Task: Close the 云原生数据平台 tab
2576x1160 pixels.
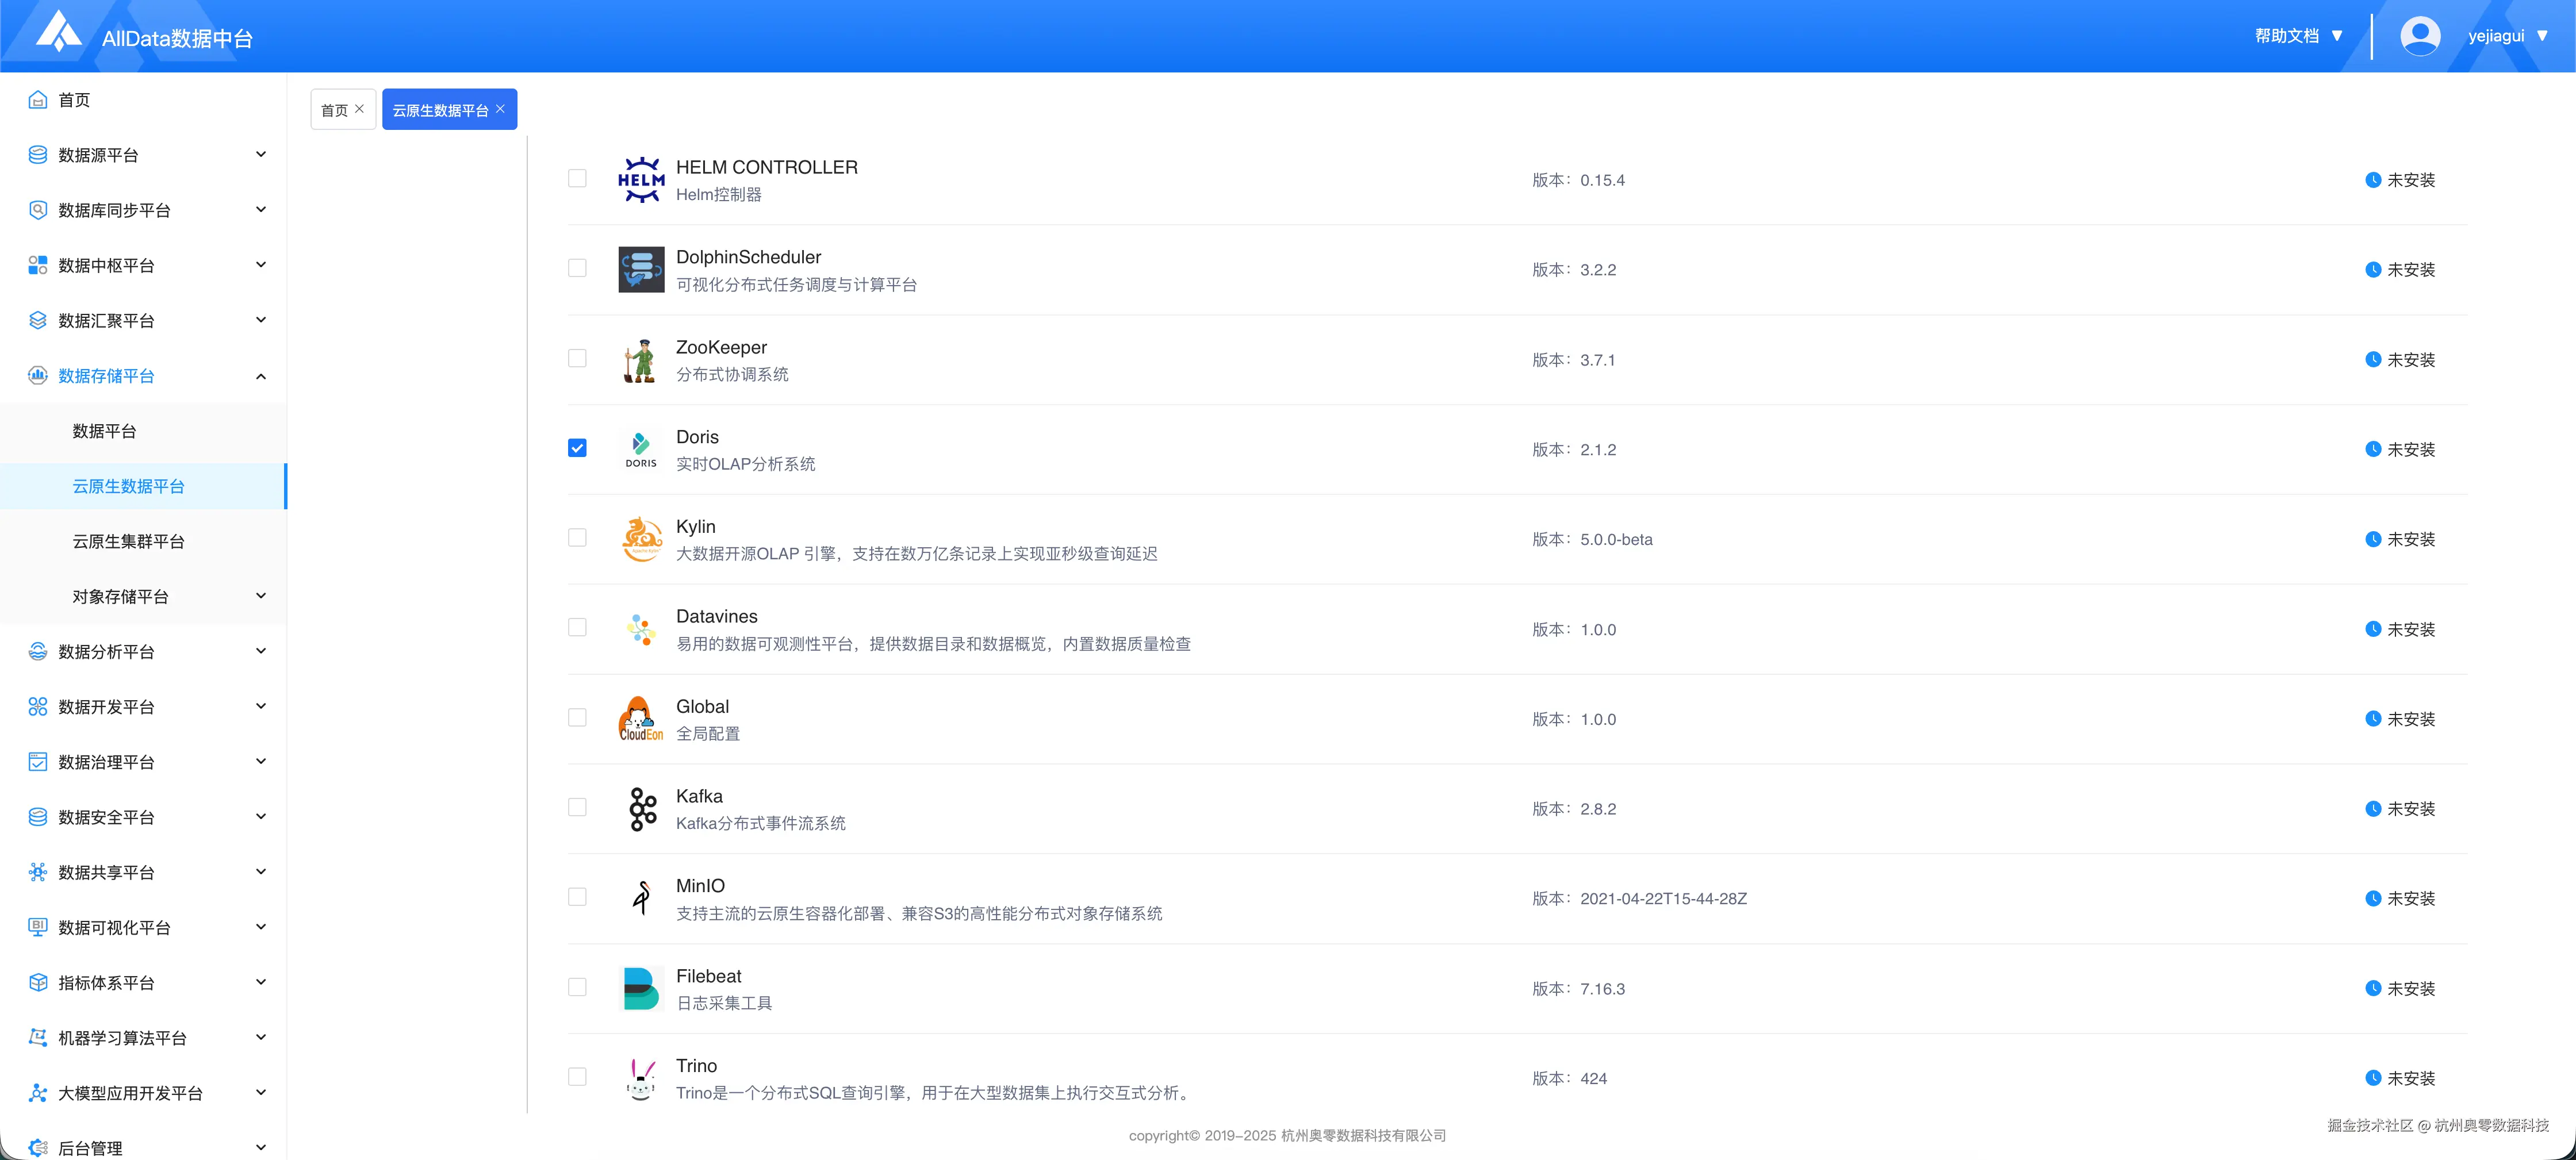Action: pyautogui.click(x=501, y=109)
